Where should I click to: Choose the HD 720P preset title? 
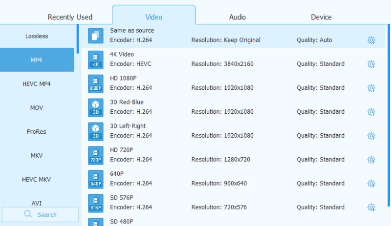point(121,150)
